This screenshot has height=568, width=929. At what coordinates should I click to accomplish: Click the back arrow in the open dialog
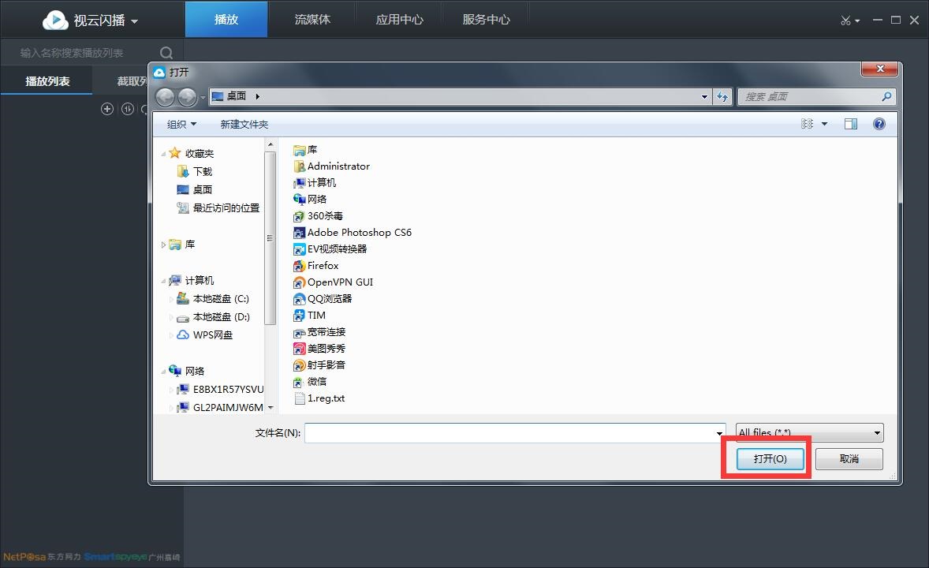(165, 96)
